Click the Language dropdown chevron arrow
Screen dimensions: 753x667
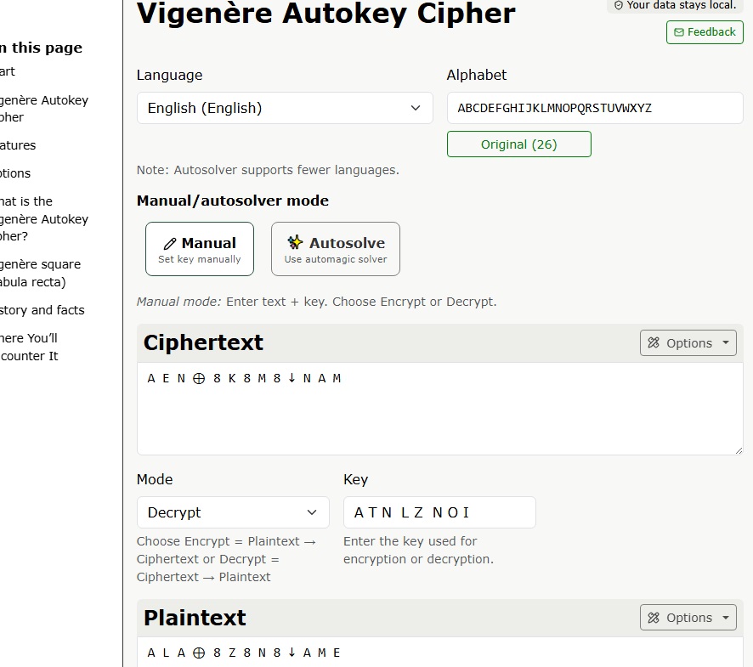(x=416, y=108)
